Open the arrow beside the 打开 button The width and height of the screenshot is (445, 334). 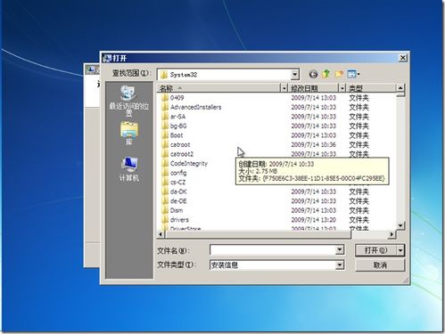(x=400, y=250)
